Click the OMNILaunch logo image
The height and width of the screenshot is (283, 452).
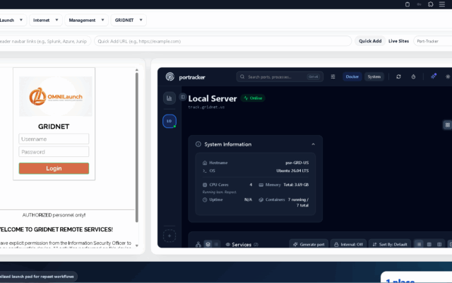[x=56, y=96]
